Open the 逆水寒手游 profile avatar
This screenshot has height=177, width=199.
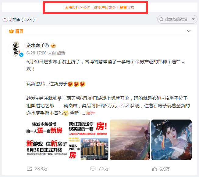(16, 49)
